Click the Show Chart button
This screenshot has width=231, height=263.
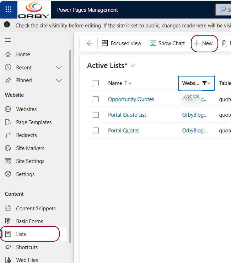point(167,43)
